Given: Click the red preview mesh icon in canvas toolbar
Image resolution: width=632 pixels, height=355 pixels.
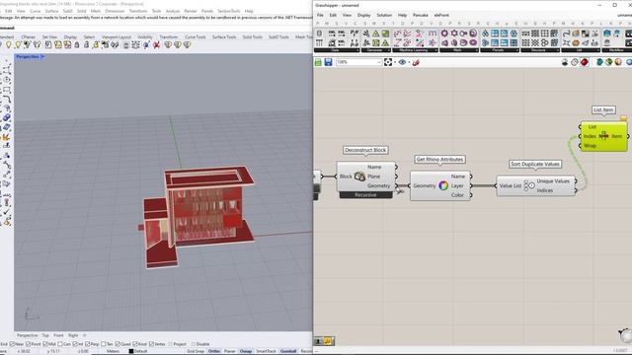Looking at the screenshot, I should (584, 62).
